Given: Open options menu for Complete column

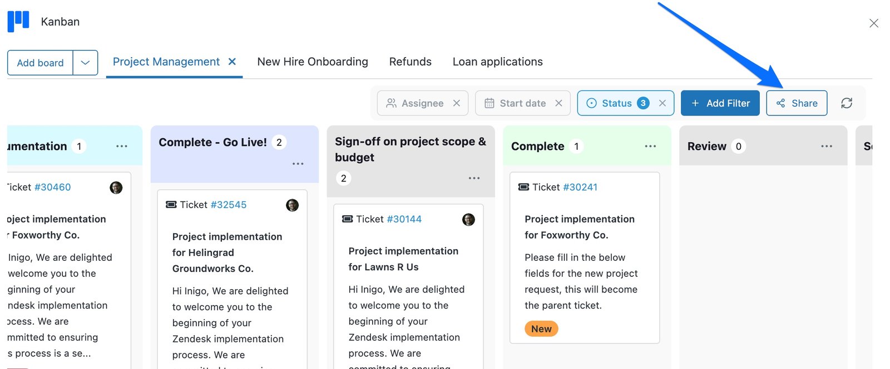Looking at the screenshot, I should (x=650, y=146).
